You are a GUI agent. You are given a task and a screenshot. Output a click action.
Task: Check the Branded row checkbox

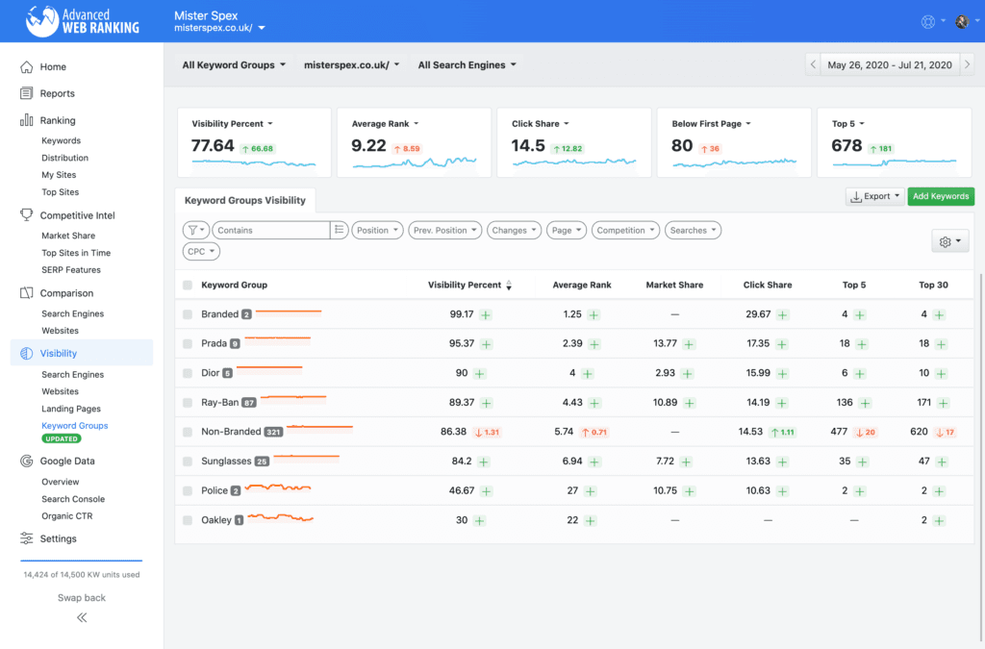188,314
